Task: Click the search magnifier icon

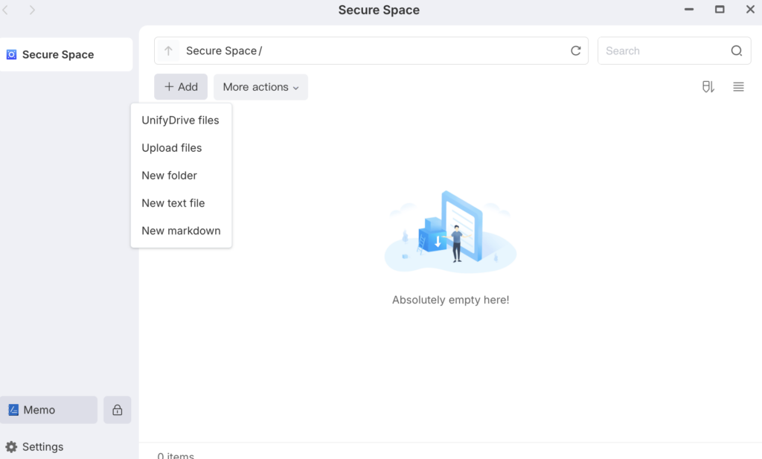Action: pyautogui.click(x=736, y=51)
